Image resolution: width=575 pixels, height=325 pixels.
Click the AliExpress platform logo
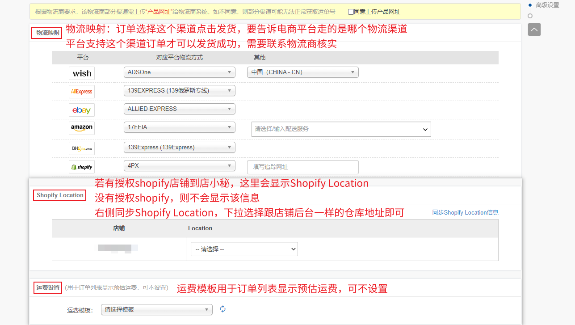pos(82,92)
